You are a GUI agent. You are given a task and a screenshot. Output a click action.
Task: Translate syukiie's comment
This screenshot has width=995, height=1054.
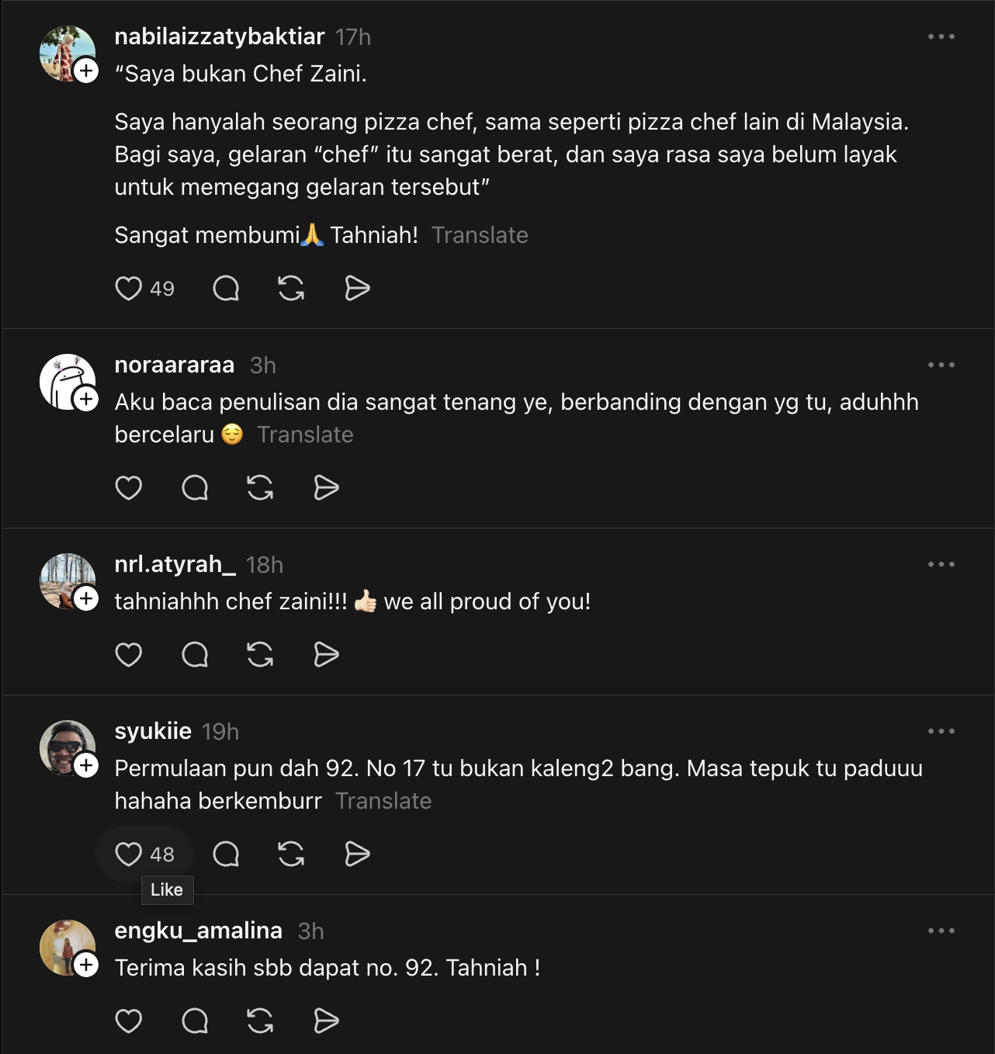pyautogui.click(x=383, y=801)
